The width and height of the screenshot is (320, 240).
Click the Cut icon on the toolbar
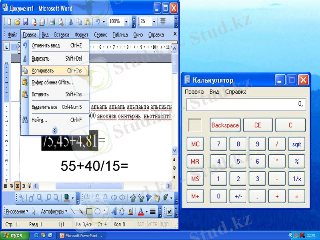[x=71, y=22]
